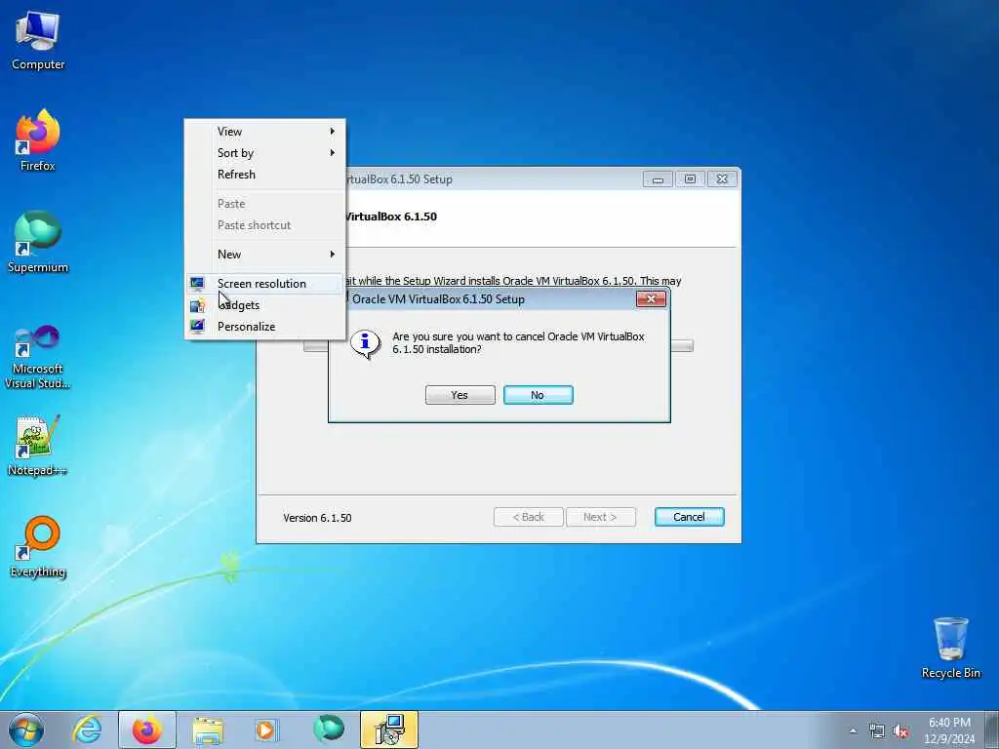The height and width of the screenshot is (749, 999).
Task: Open the muted volume tray icon
Action: (900, 731)
